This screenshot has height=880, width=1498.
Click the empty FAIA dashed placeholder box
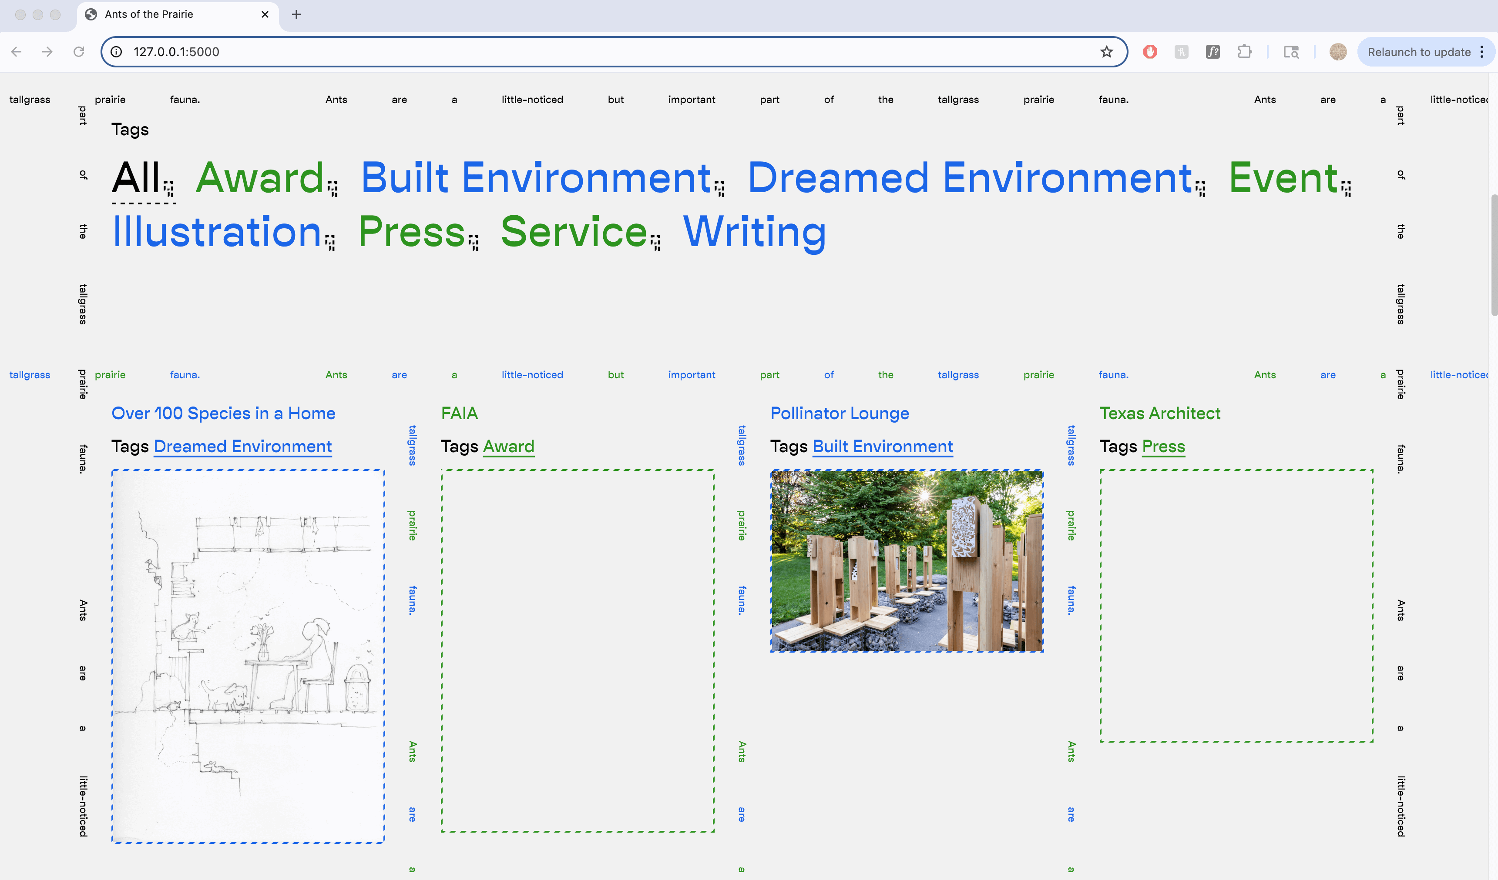tap(578, 651)
